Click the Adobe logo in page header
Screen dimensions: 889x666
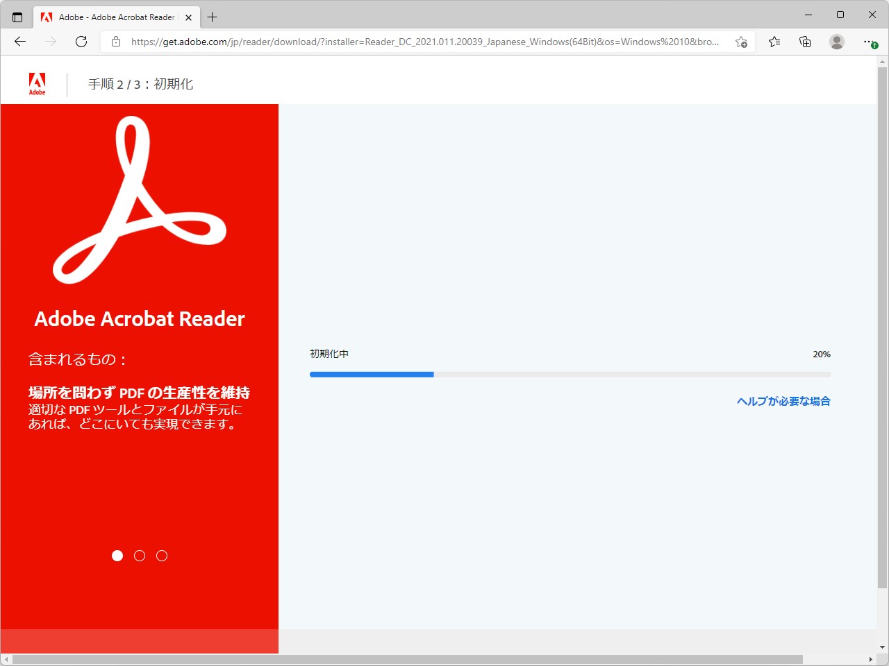38,84
